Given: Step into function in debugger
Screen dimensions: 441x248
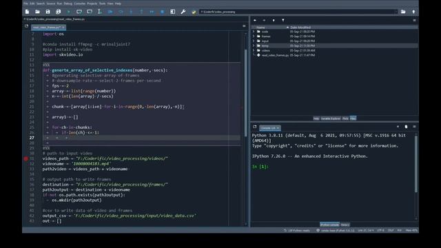Looking at the screenshot, I should click(131, 12).
